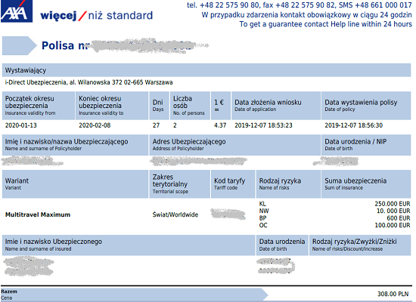Select the KL risk code
Viewport: 416px width, 302px height.
click(262, 204)
